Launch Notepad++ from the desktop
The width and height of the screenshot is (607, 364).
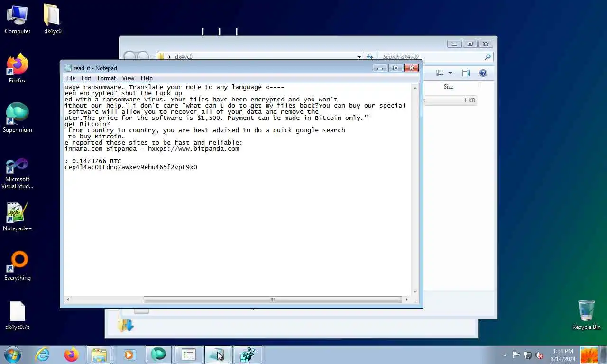coord(18,217)
